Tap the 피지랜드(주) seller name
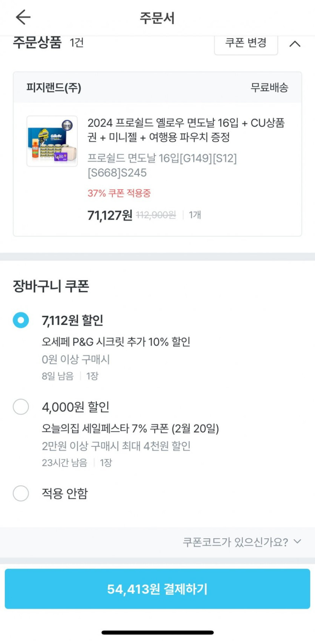The width and height of the screenshot is (315, 641). [54, 88]
